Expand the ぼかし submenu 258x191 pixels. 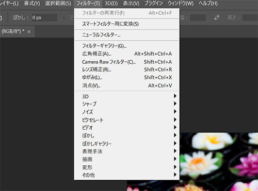(x=127, y=135)
